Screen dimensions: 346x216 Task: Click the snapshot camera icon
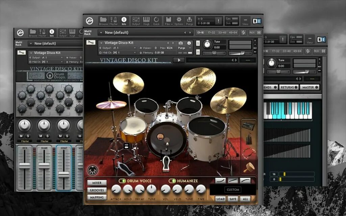(181, 43)
